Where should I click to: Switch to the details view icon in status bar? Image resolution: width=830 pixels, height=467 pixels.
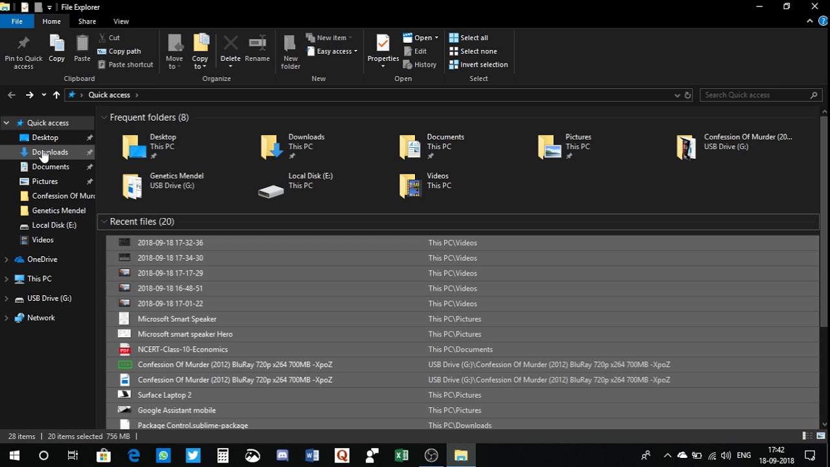[807, 437]
